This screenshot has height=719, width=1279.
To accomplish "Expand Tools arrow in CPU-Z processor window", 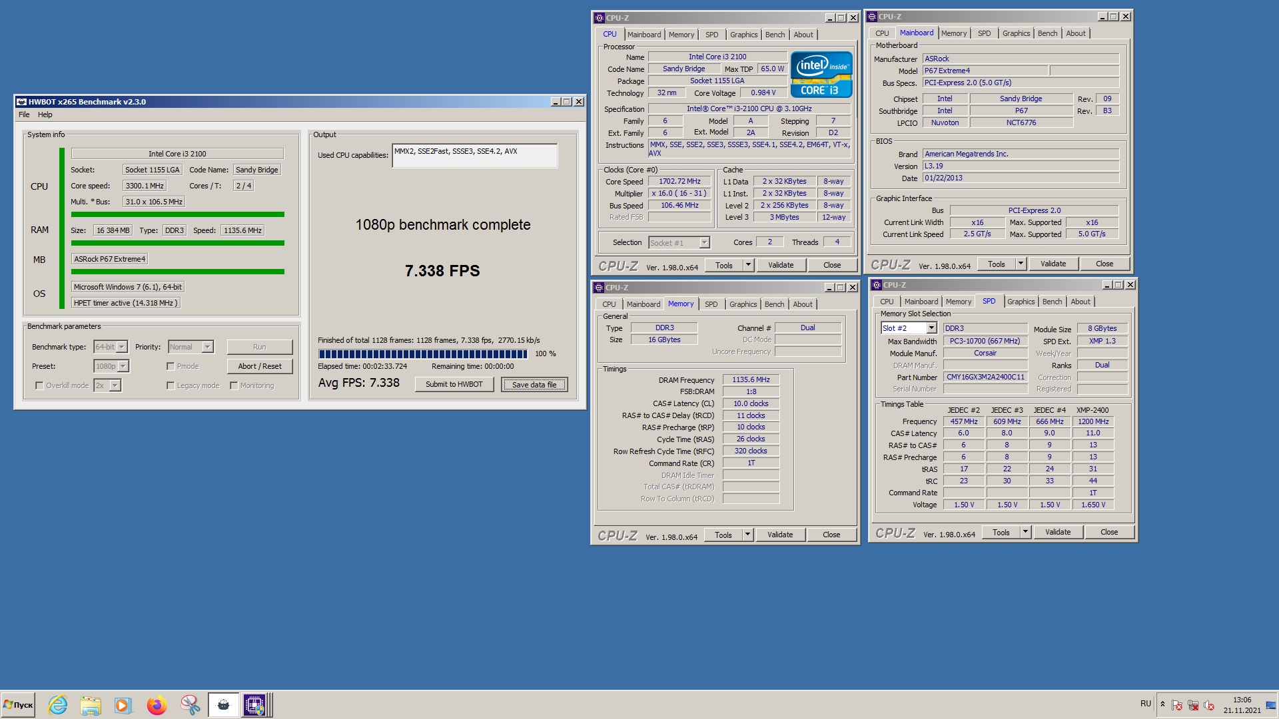I will [748, 265].
